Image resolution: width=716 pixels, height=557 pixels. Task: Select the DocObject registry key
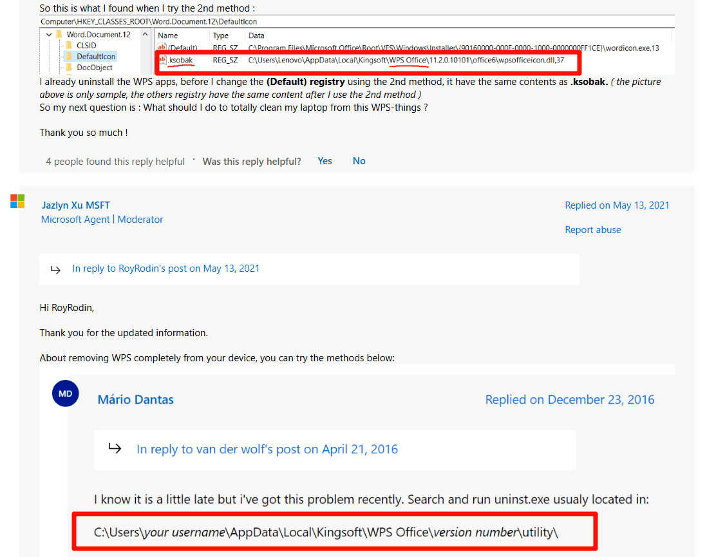(95, 68)
